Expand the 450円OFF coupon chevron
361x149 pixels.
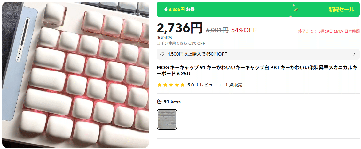click(354, 54)
